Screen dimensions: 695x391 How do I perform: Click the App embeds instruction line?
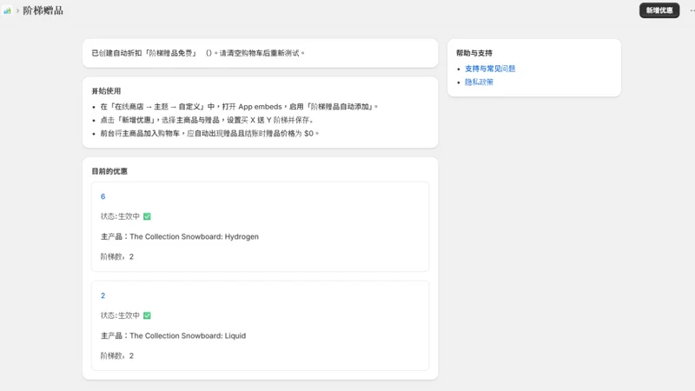tap(240, 107)
